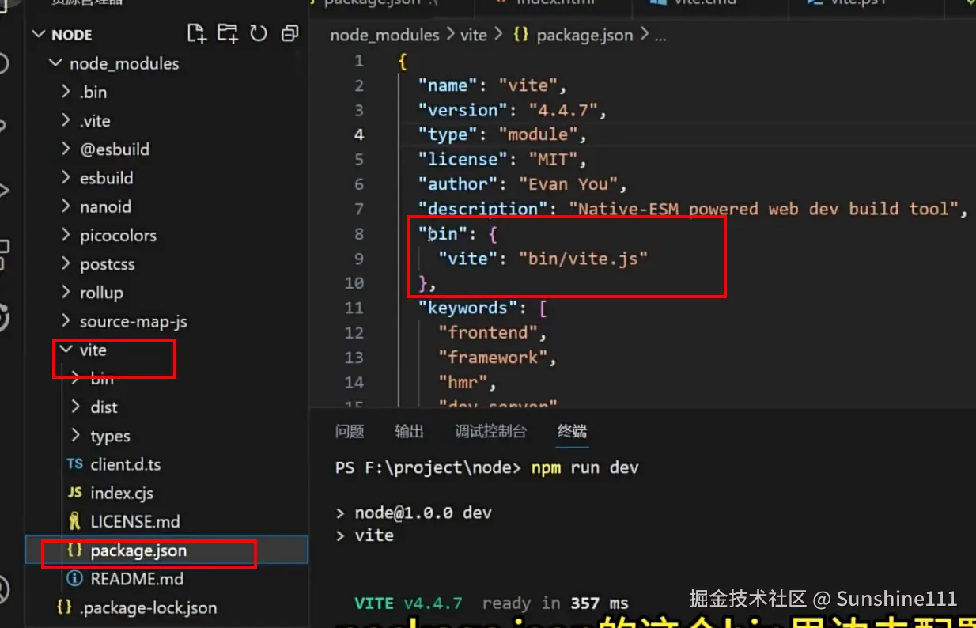Expand the esbuild folder chevron
The image size is (976, 628).
[x=66, y=178]
